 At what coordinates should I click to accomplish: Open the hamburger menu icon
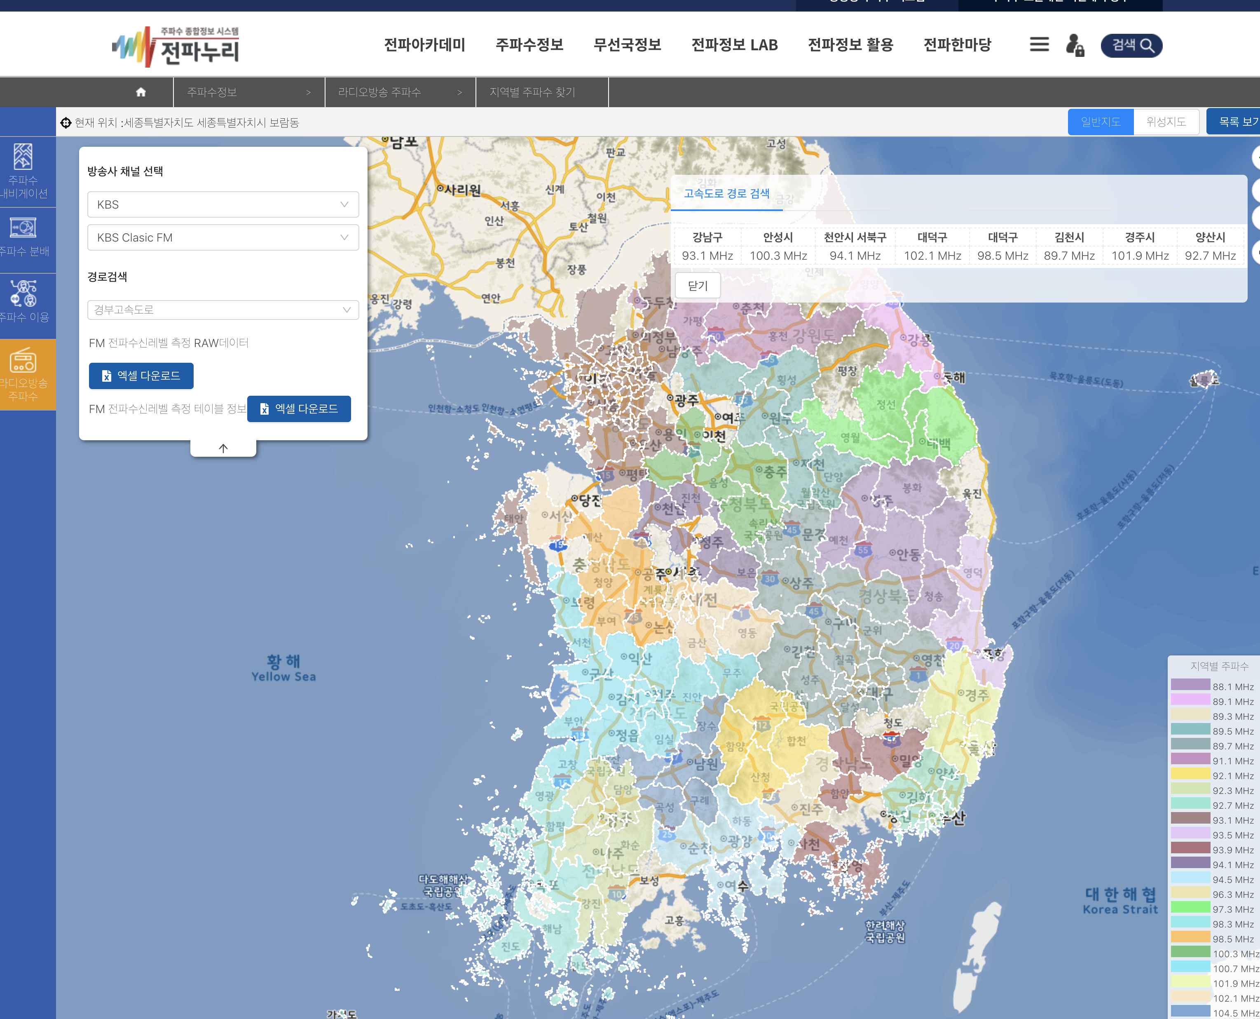click(1039, 45)
